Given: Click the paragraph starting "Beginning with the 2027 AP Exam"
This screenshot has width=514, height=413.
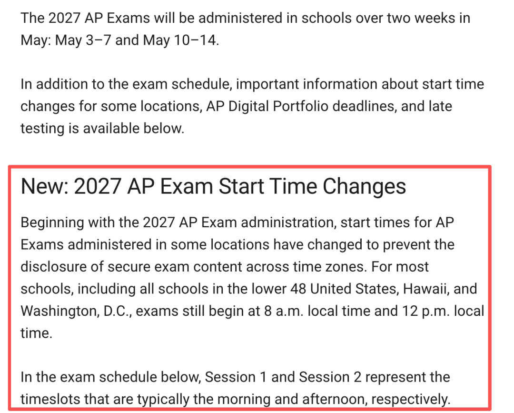Looking at the screenshot, I should point(252,278).
